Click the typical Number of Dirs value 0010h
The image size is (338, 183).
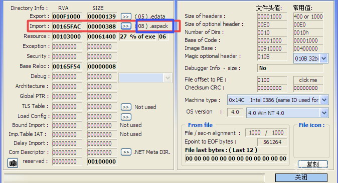pos(308,32)
